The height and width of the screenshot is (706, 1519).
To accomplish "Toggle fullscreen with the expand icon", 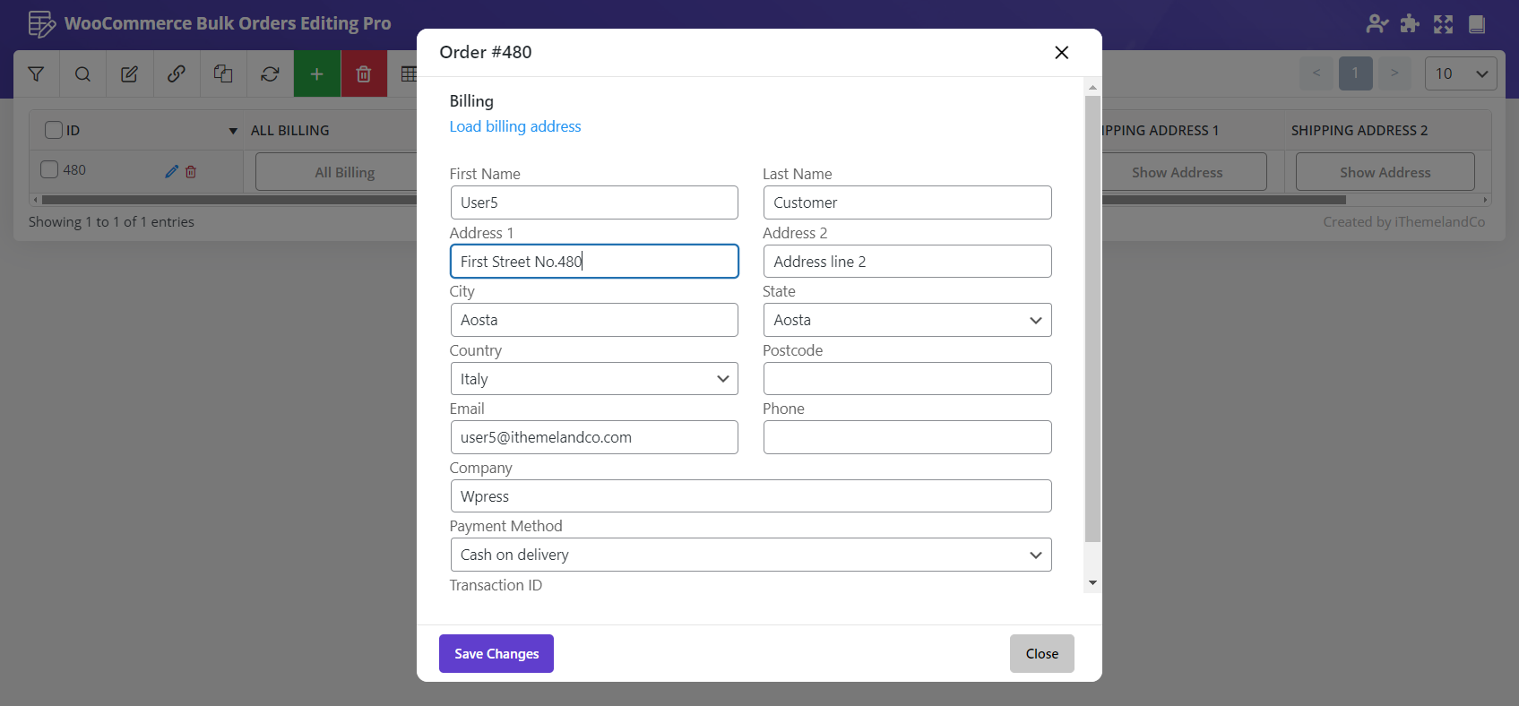I will coord(1443,24).
